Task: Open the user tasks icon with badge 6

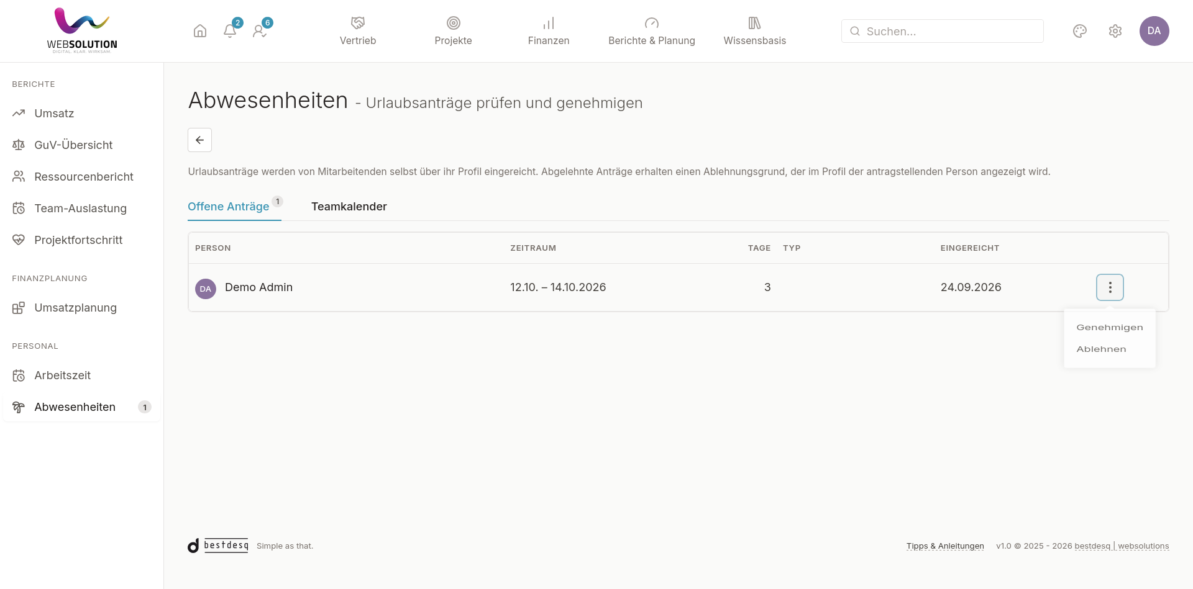Action: tap(260, 31)
